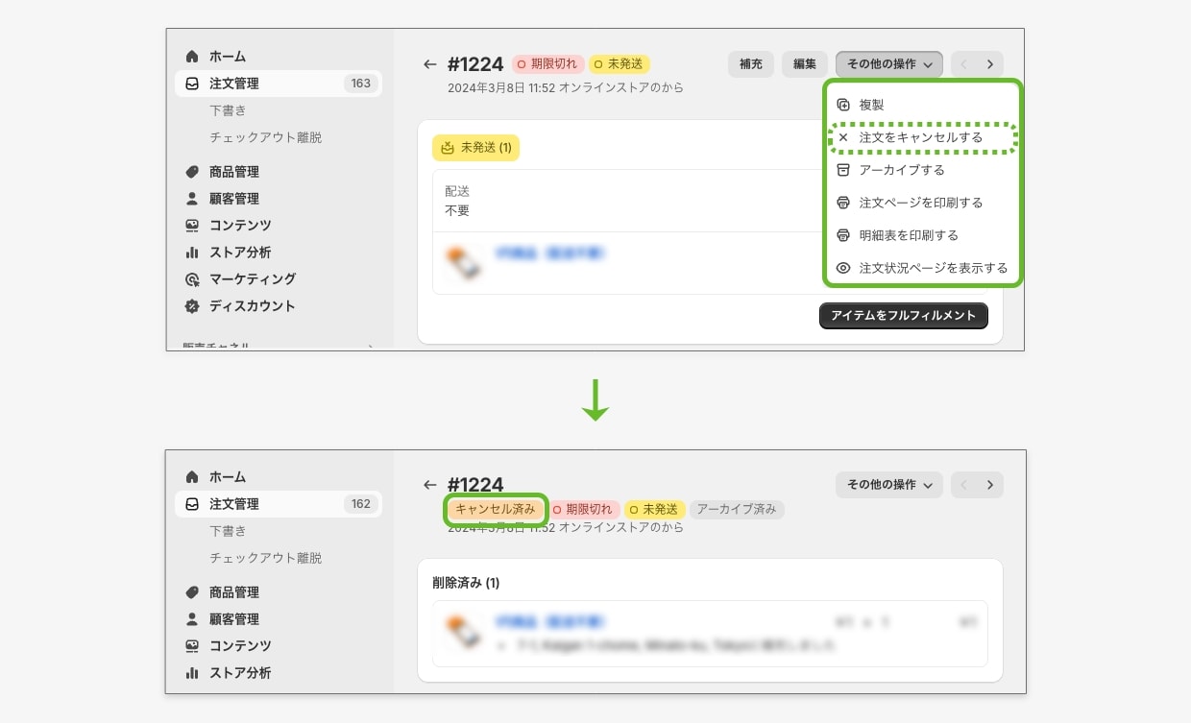Click 未発送 badge beside アーカイブ済み
1191x723 pixels.
tap(655, 510)
